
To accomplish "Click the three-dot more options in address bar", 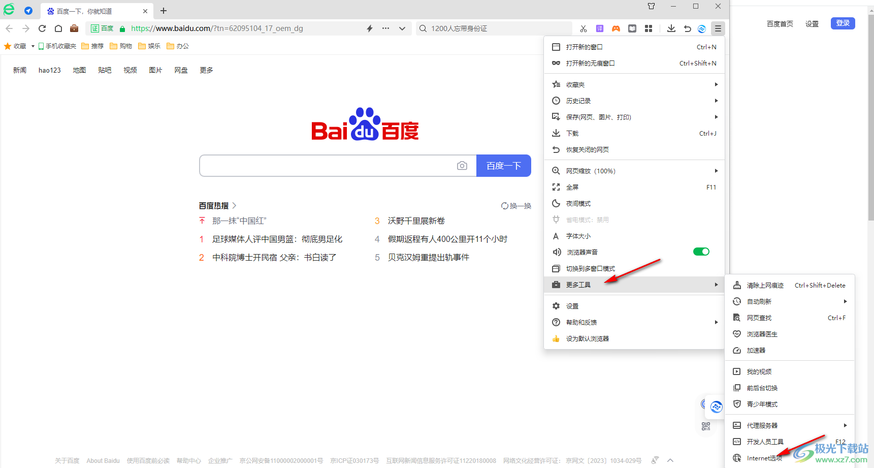I will tap(386, 28).
